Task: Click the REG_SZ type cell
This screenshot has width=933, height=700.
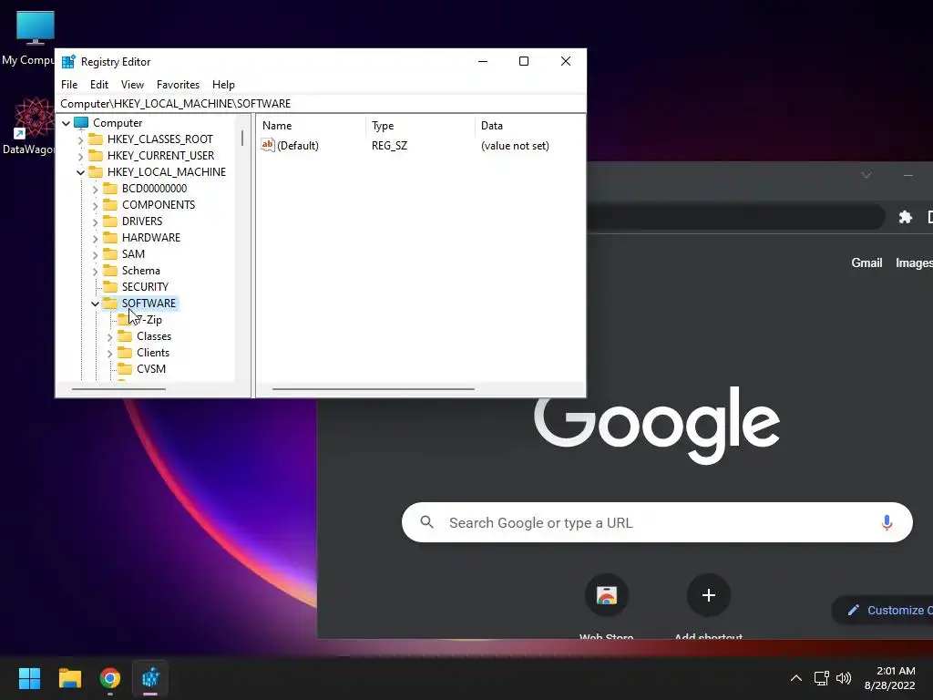Action: [x=389, y=146]
